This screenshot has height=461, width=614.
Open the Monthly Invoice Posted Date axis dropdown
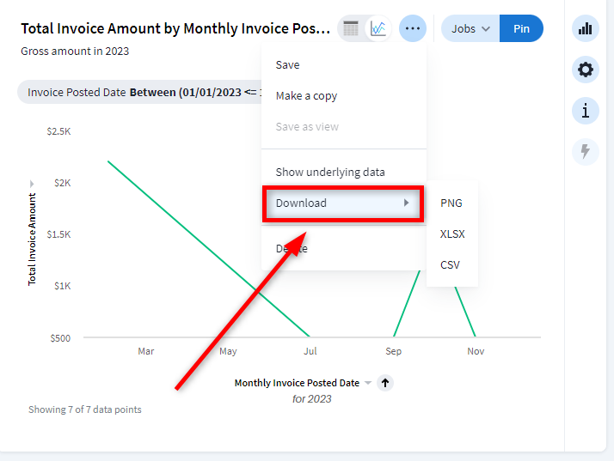(x=368, y=383)
